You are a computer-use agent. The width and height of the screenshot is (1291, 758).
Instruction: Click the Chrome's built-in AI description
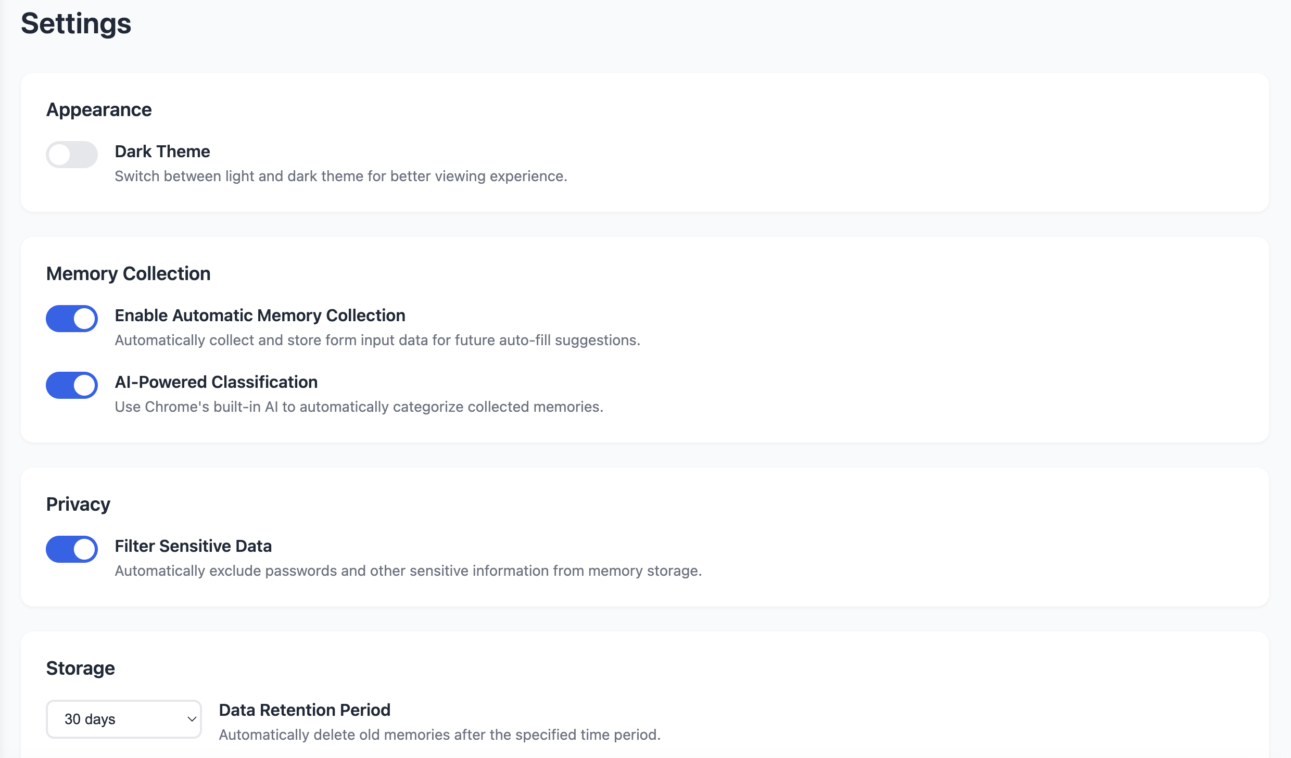pos(359,407)
